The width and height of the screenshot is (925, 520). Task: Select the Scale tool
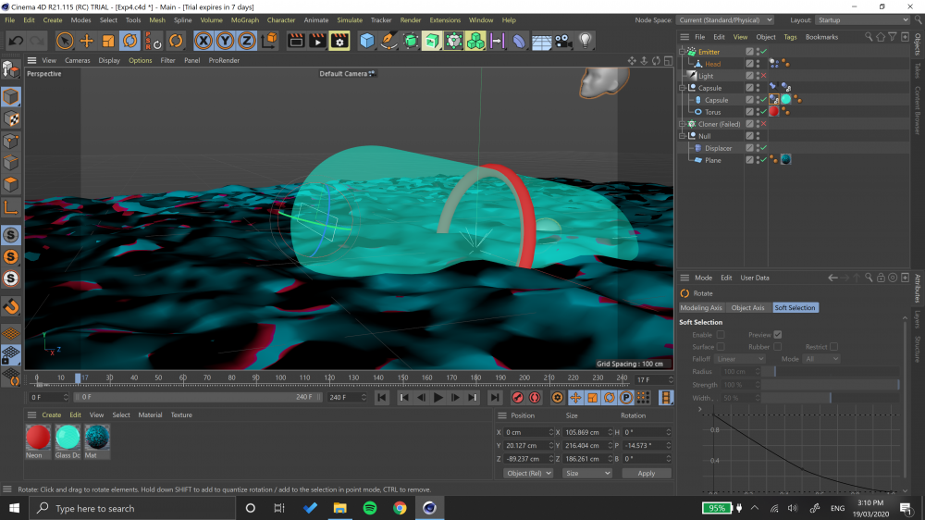tap(108, 41)
